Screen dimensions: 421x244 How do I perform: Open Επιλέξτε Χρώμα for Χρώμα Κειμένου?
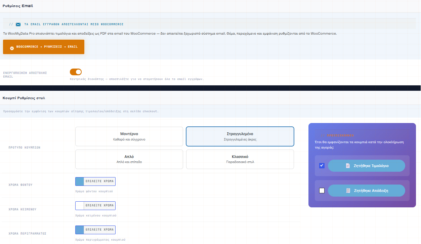tap(99, 206)
